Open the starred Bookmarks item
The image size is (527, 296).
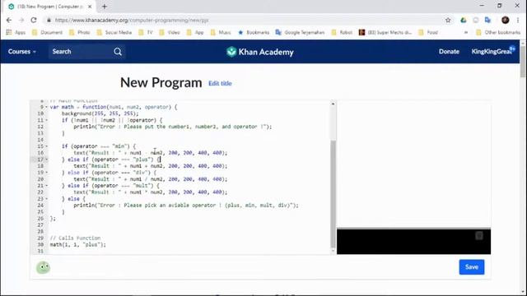pyautogui.click(x=254, y=32)
